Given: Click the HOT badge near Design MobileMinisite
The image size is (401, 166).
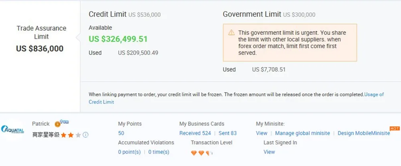Looking at the screenshot, I should 395,128.
